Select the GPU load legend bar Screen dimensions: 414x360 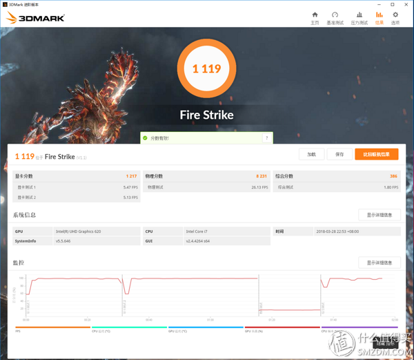tap(282, 329)
